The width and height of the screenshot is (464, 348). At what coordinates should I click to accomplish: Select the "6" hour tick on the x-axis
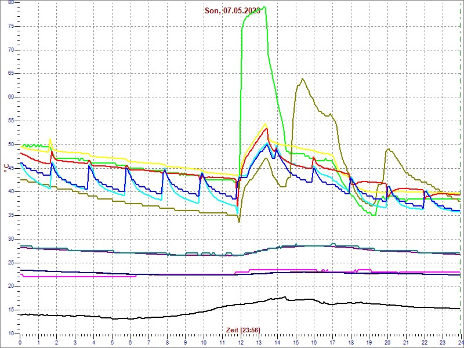pyautogui.click(x=130, y=342)
